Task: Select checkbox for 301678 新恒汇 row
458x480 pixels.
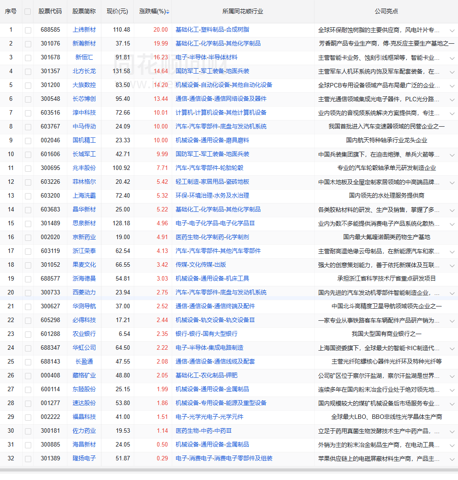Action: (x=28, y=58)
